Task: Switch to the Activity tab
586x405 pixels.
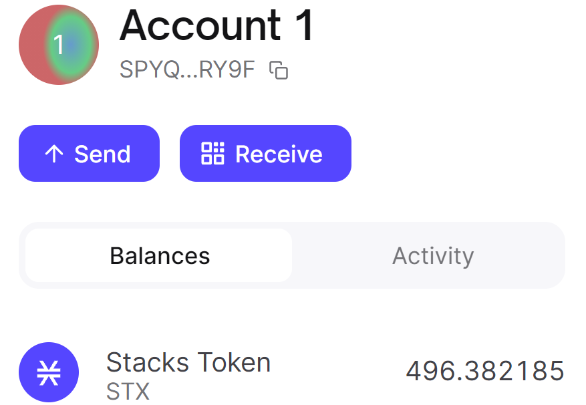Action: pyautogui.click(x=433, y=255)
